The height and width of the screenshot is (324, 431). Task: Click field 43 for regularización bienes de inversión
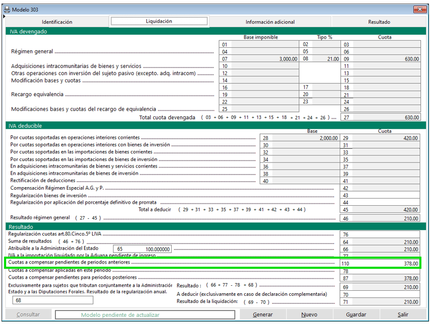[380, 195]
